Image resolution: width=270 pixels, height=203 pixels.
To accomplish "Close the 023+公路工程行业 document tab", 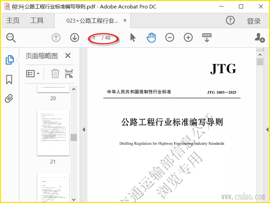I will pyautogui.click(x=125, y=20).
